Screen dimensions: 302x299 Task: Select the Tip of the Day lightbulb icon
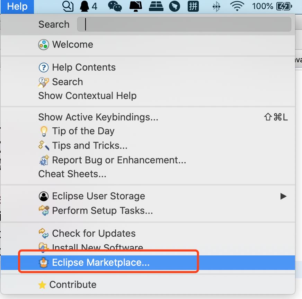click(44, 131)
